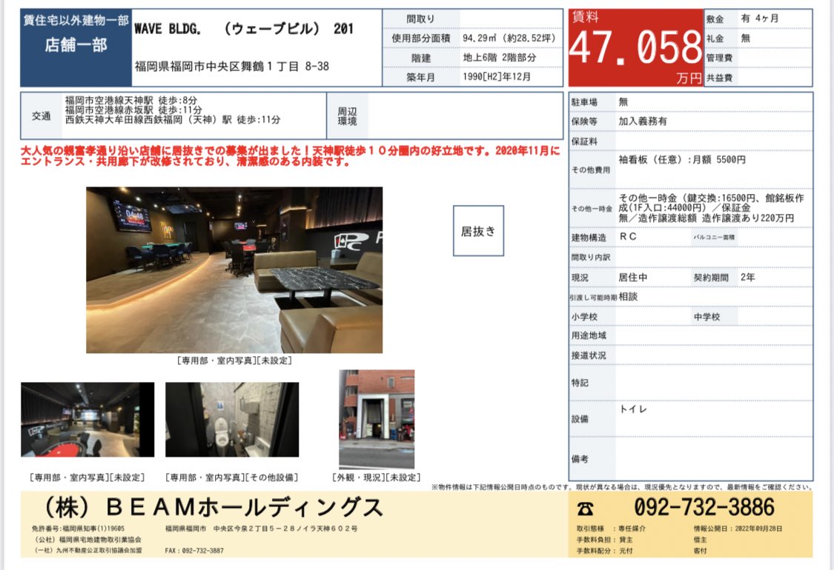Click the 周辺環境 label
Screen dimensions: 834x570
(348, 115)
